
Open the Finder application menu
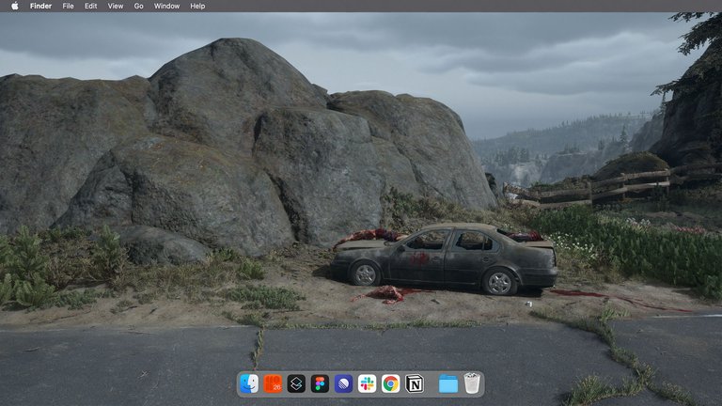[x=40, y=6]
